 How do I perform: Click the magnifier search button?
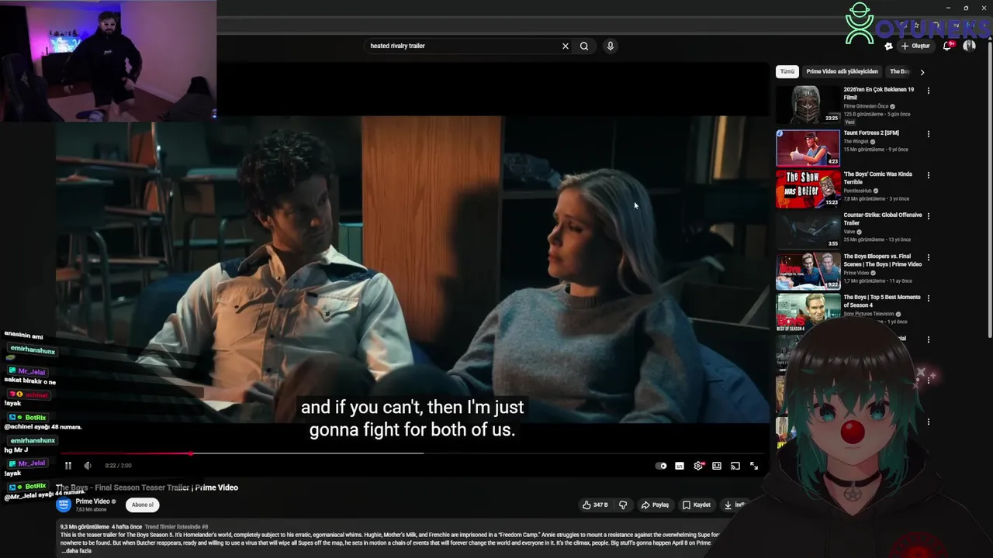coord(584,46)
